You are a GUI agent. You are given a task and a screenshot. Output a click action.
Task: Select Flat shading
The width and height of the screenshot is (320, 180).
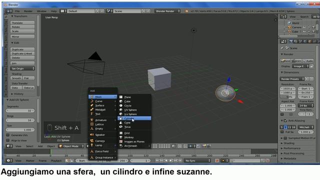[x=28, y=78]
